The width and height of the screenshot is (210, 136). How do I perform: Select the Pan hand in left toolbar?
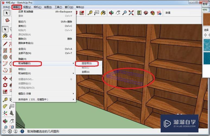coord(12,121)
